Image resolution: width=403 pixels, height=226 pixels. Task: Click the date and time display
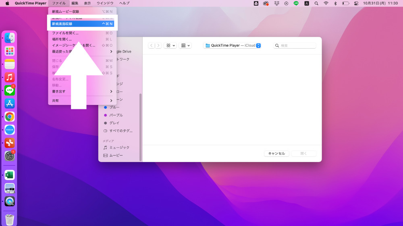[x=380, y=3]
